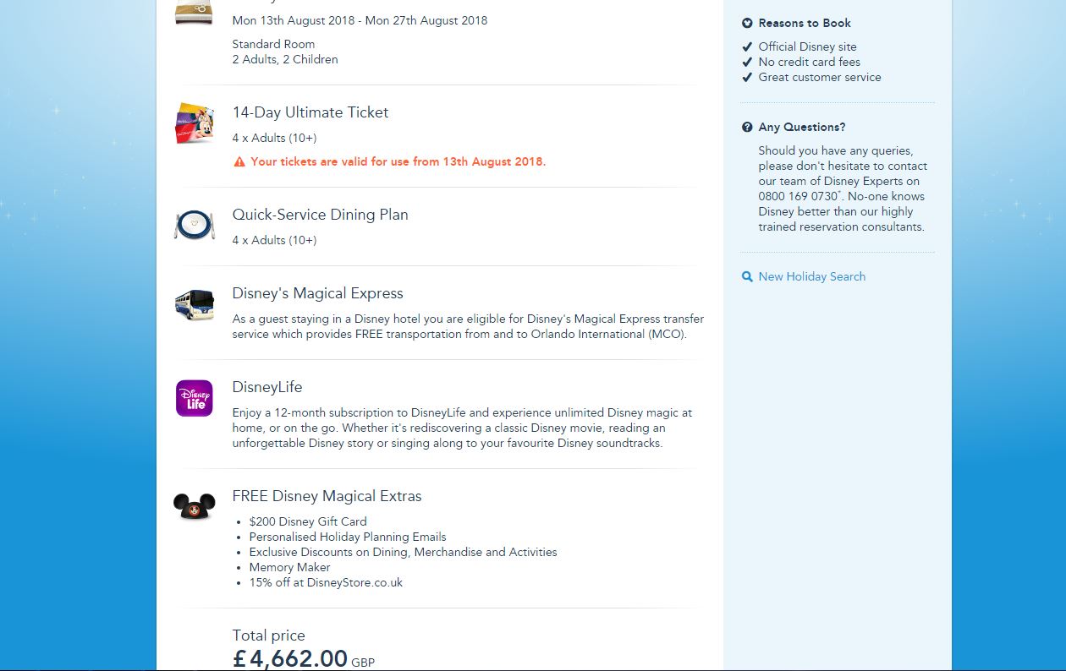This screenshot has height=671, width=1066.
Task: Click the checkmark beside Official Disney site
Action: click(x=747, y=47)
